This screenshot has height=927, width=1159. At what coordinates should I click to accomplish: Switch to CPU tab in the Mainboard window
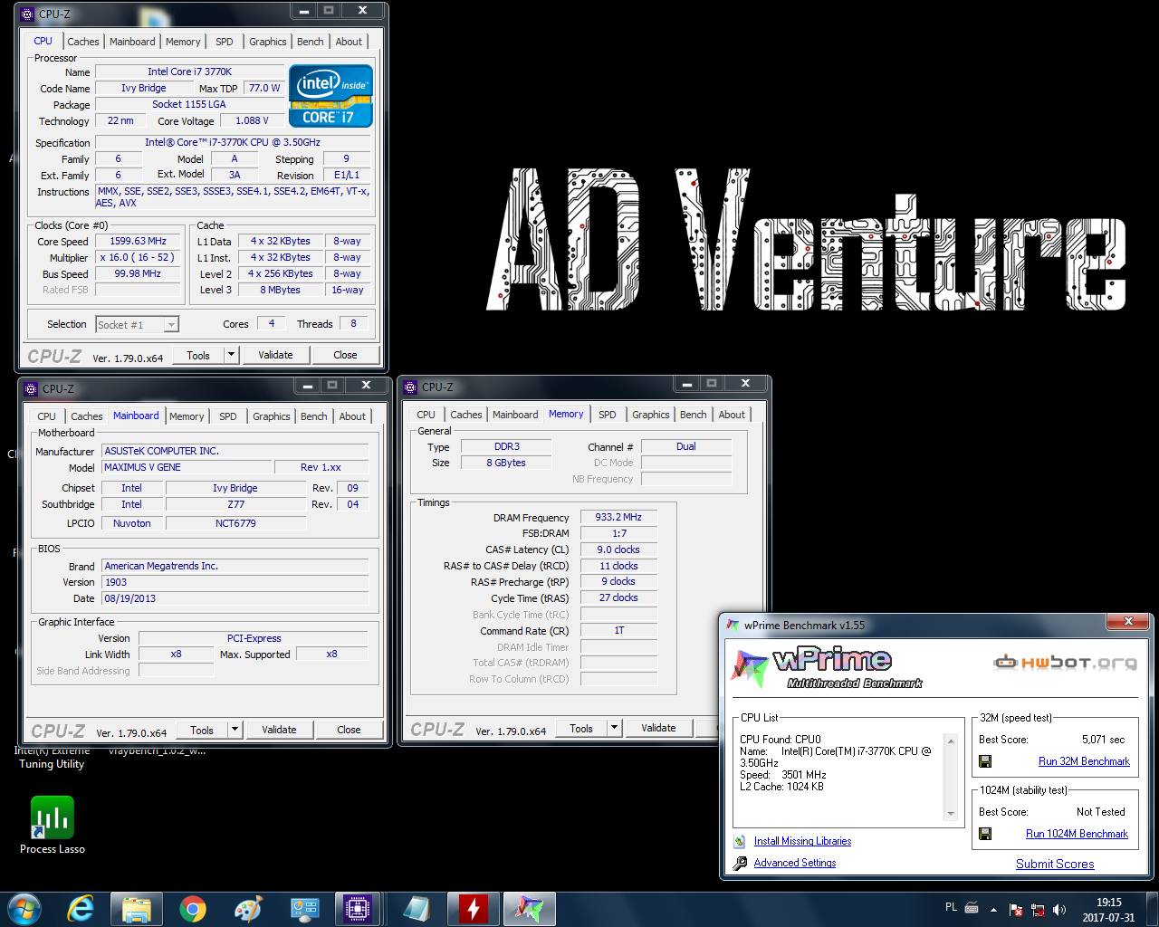47,416
